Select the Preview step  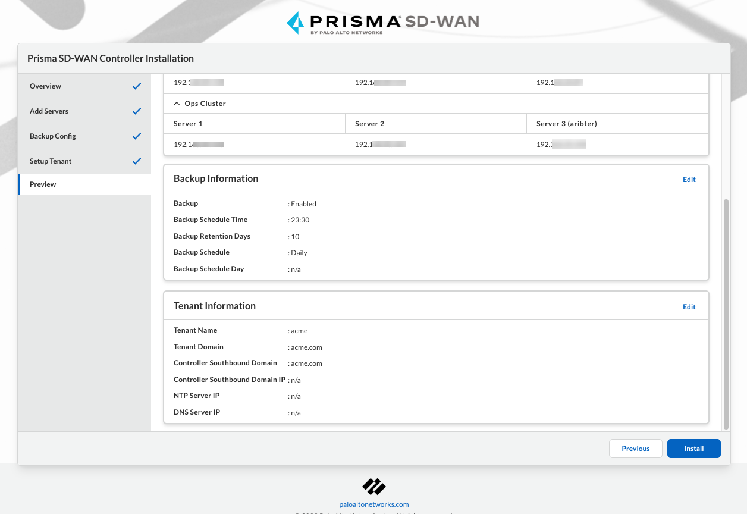point(84,184)
